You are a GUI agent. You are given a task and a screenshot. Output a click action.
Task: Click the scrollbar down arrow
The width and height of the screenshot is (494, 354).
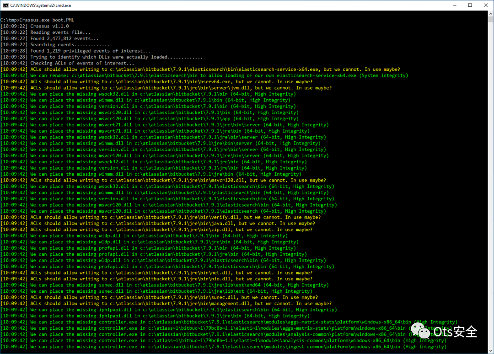[x=491, y=351]
